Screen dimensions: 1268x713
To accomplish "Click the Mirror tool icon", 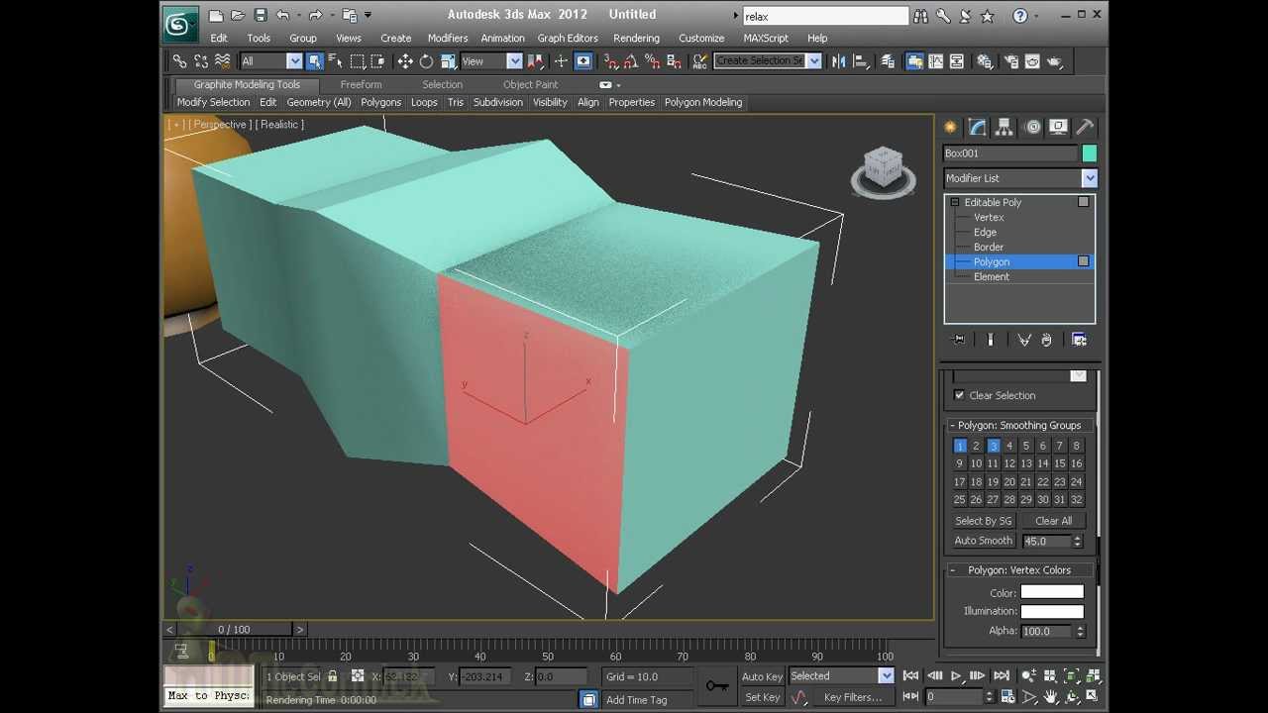I will point(839,61).
